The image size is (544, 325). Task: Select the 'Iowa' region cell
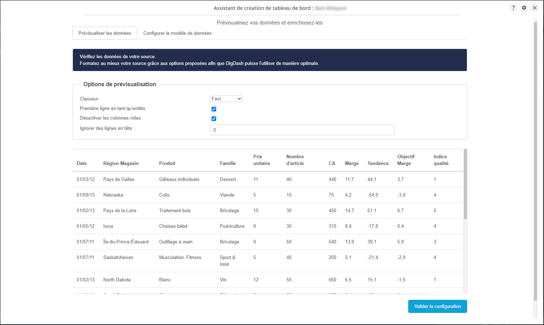108,226
